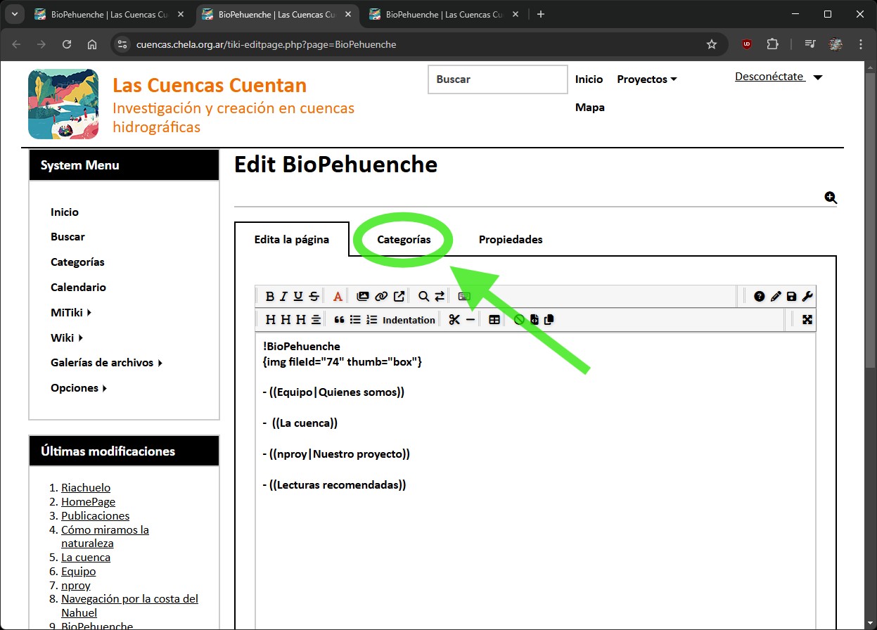Click the floppy disk save icon
This screenshot has height=630, width=877.
792,297
